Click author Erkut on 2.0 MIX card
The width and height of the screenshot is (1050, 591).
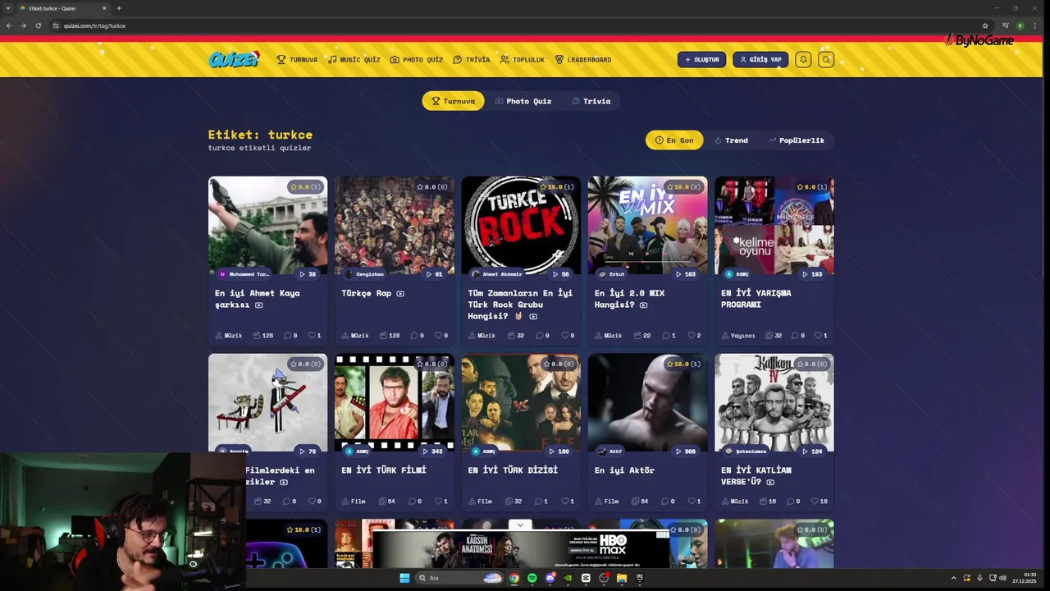(x=612, y=274)
